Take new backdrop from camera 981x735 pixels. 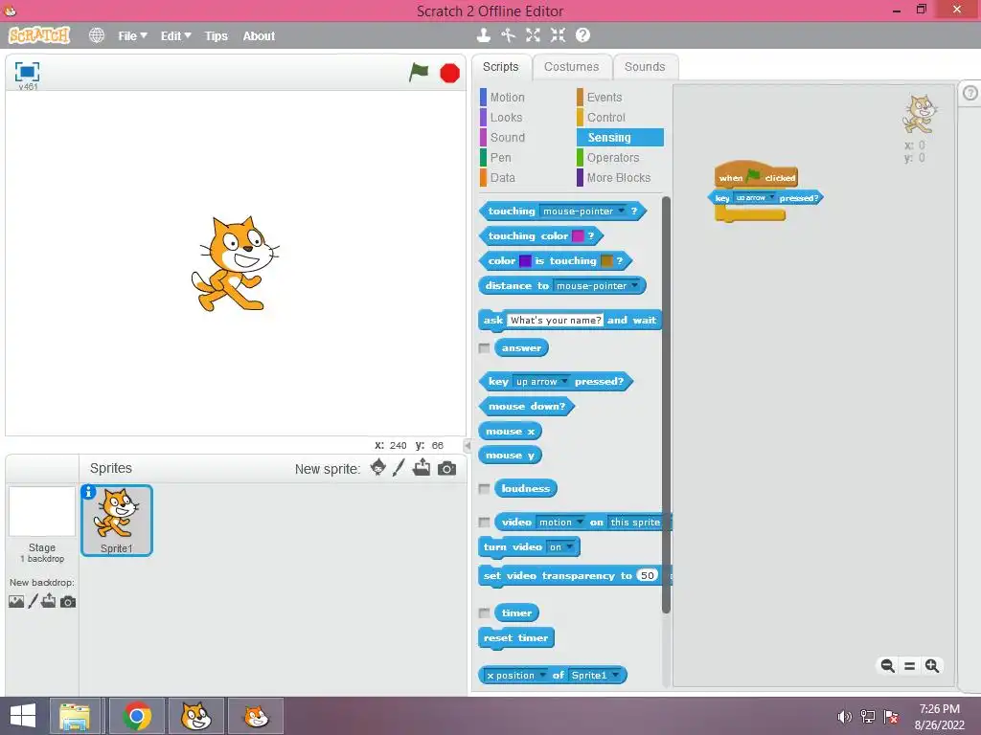pos(68,602)
